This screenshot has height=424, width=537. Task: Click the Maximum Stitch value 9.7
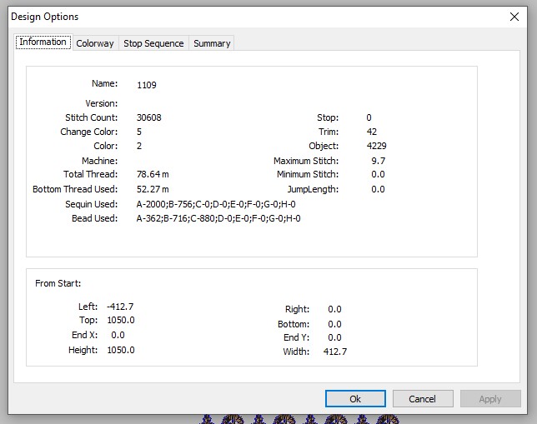click(x=379, y=161)
